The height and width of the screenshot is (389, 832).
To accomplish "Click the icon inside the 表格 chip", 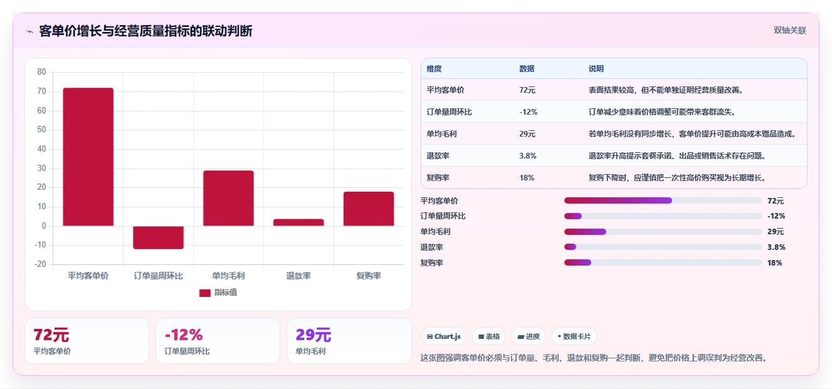I will click(481, 337).
